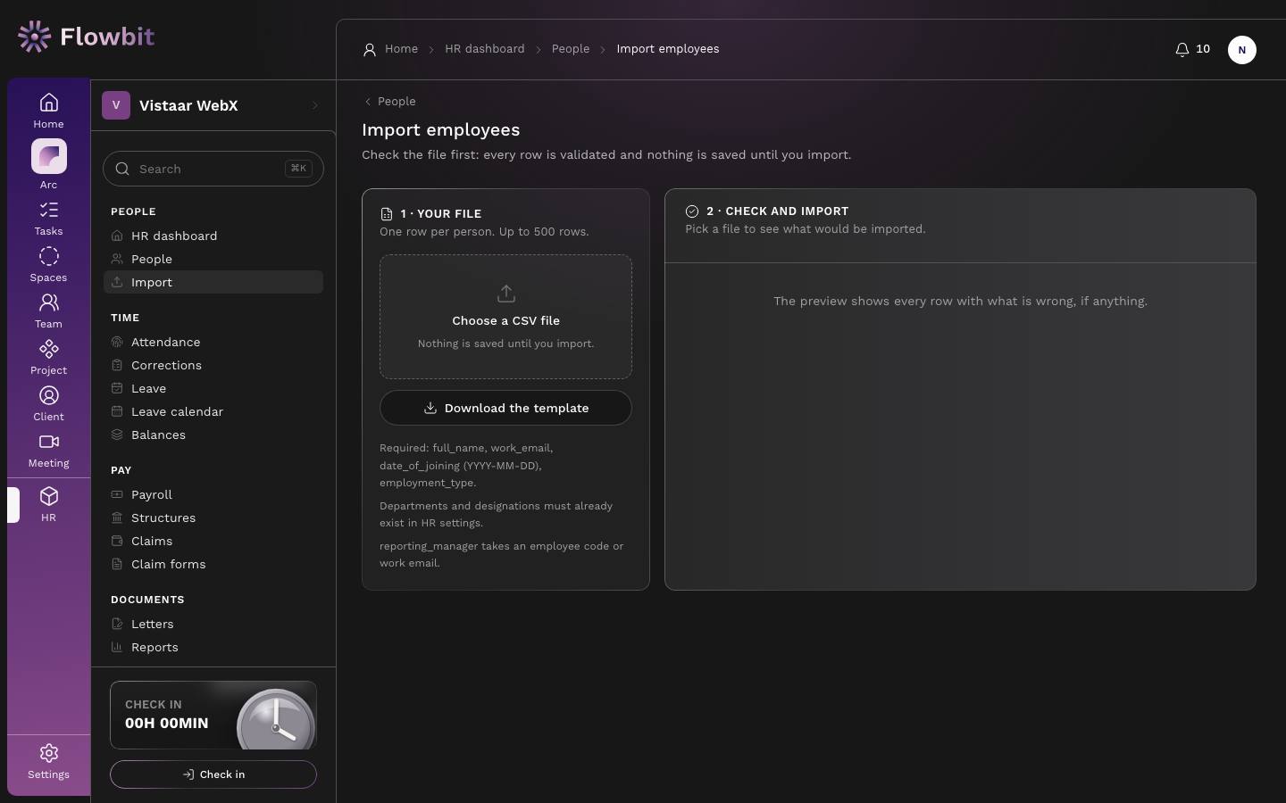The width and height of the screenshot is (1286, 803).
Task: Open Letters in the sidebar
Action: (x=213, y=624)
